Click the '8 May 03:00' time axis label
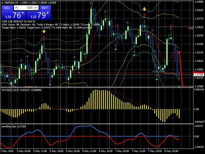Viewport: 205px width, 154px height. (x=172, y=151)
